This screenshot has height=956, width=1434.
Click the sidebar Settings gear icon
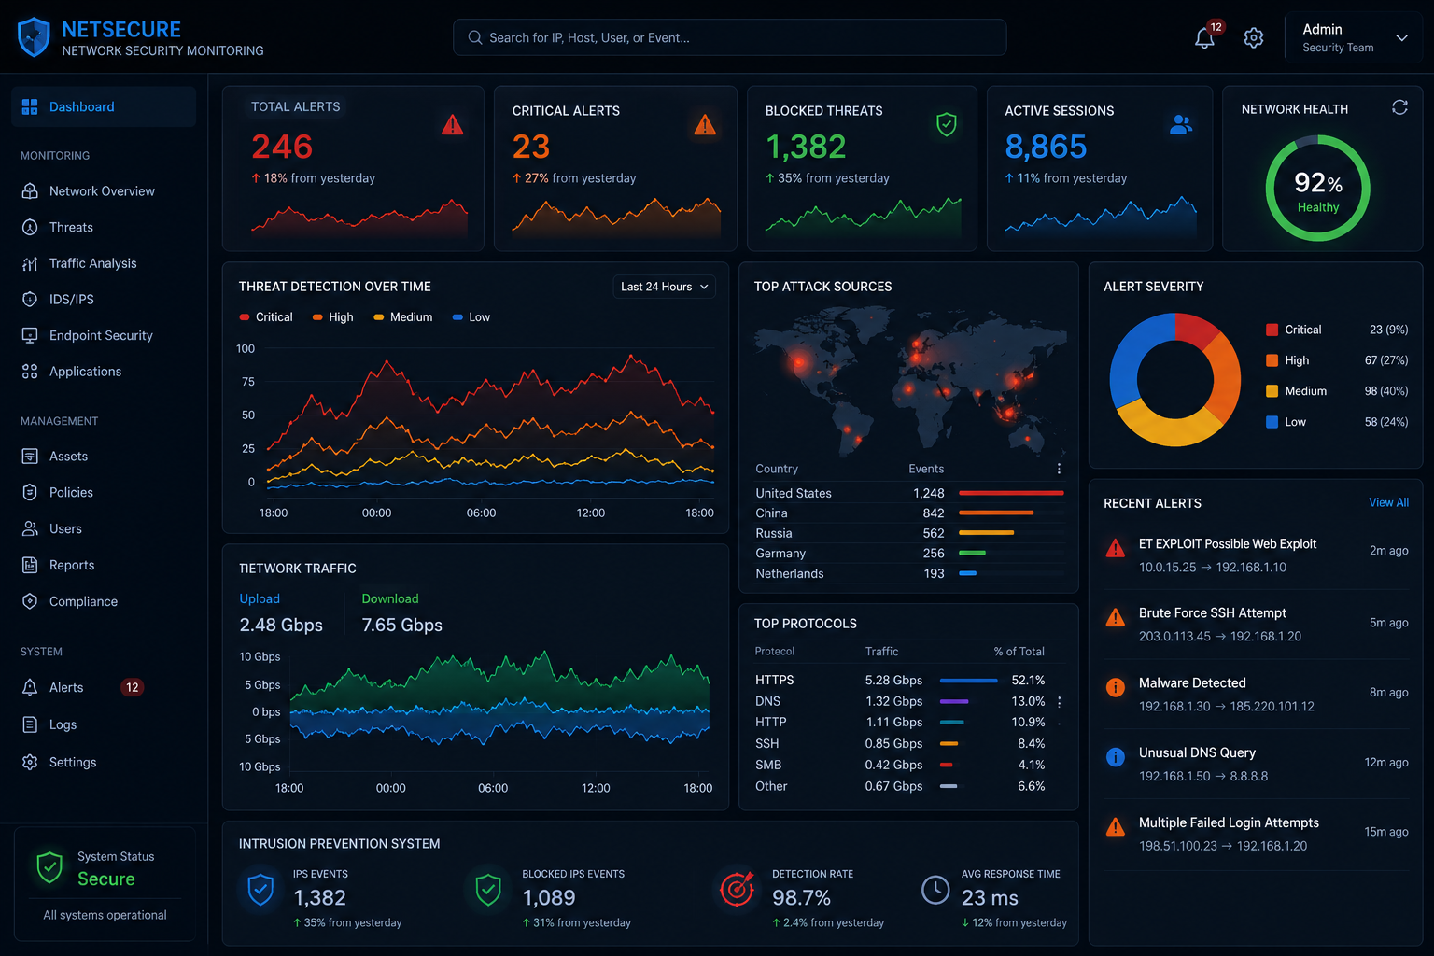pos(30,762)
